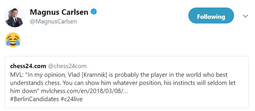Open the Magnus Carlsen display name
255x111 pixels.
point(59,12)
